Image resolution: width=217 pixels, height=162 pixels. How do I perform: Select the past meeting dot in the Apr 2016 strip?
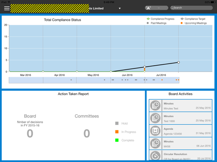tap(71, 80)
